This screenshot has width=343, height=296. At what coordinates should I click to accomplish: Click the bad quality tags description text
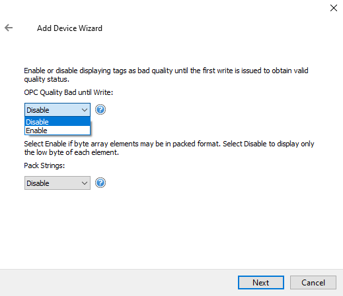(x=166, y=75)
